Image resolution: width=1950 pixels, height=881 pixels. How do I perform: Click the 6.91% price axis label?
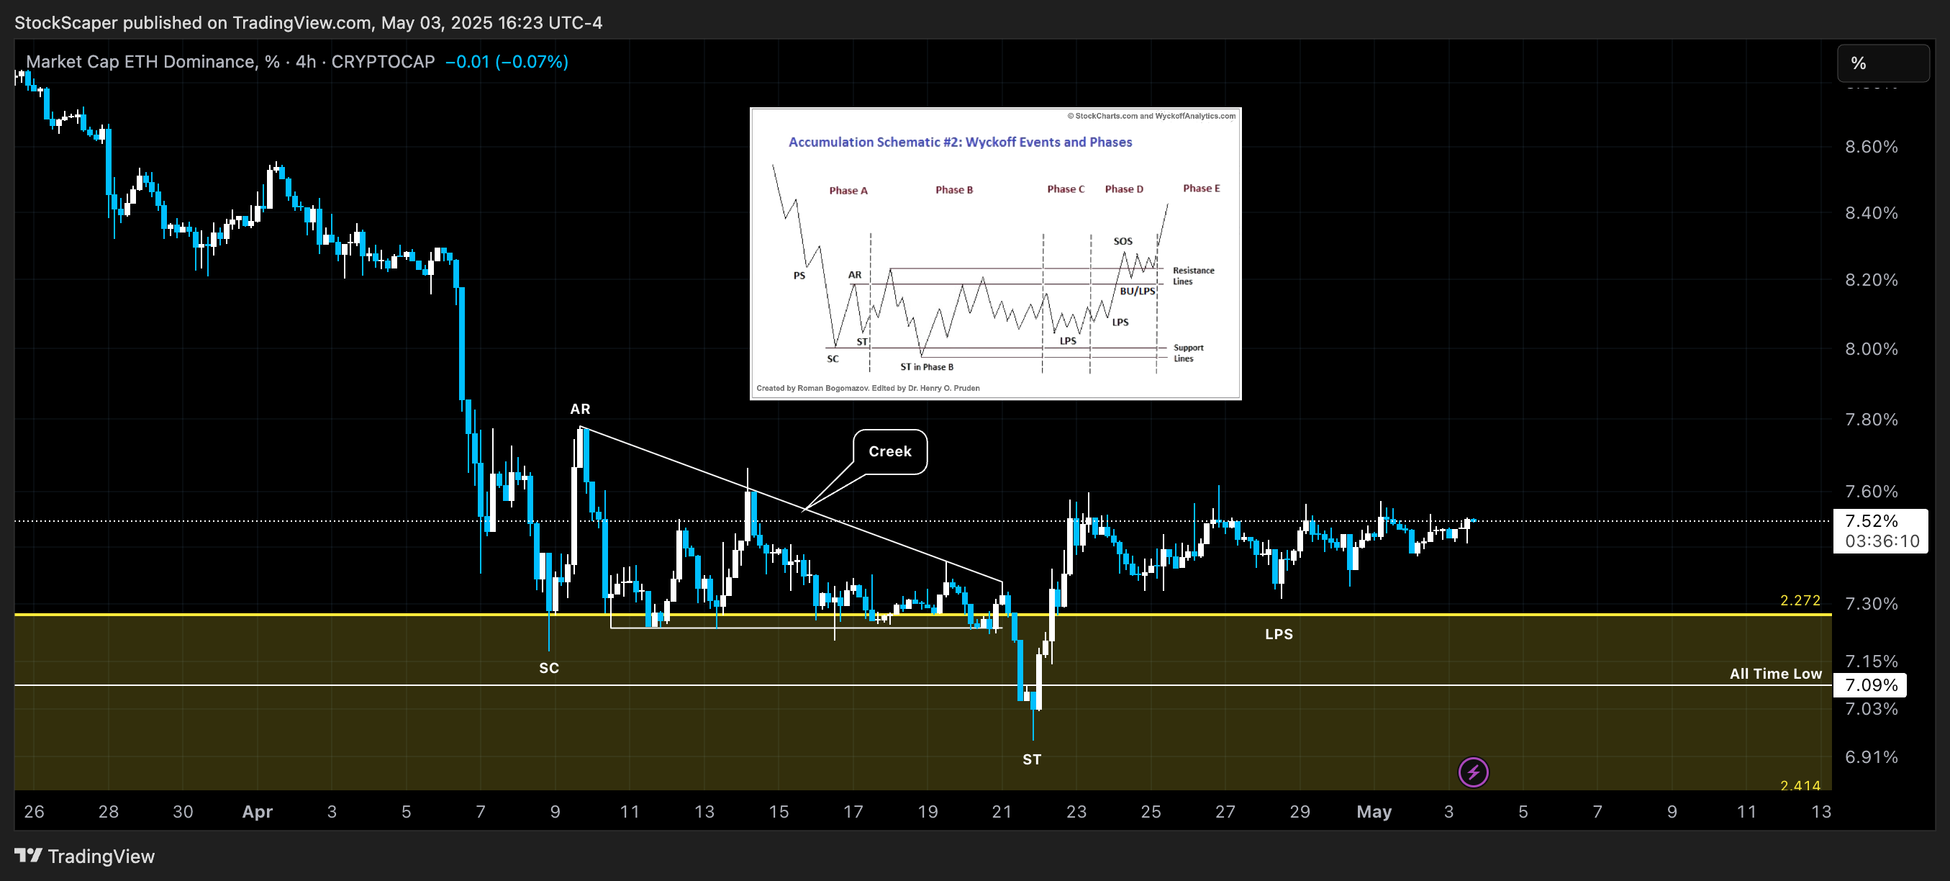[1872, 756]
